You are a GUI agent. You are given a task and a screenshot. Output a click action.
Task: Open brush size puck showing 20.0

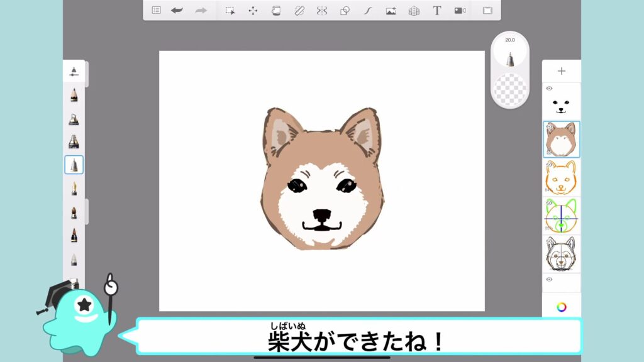coord(510,53)
